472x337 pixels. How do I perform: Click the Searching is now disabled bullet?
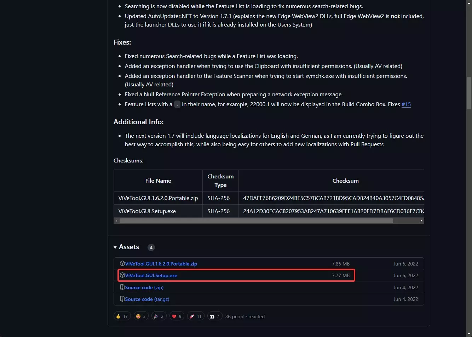click(x=244, y=6)
